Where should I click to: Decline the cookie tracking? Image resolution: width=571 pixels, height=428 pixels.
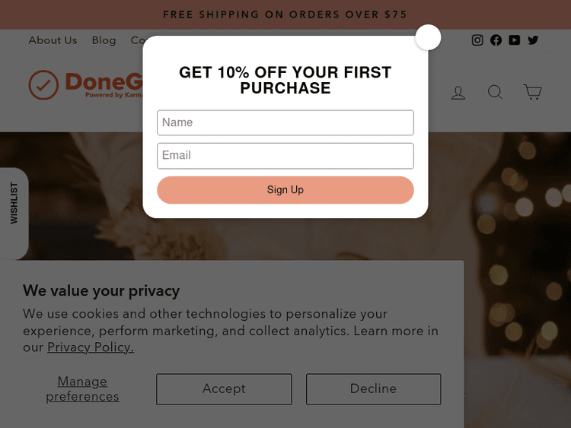373,388
